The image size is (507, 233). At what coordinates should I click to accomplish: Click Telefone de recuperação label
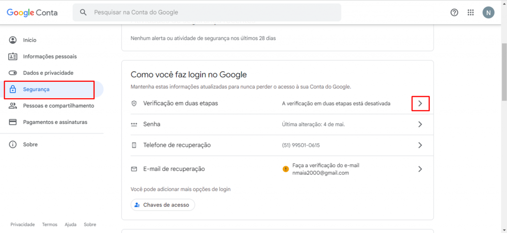pos(177,145)
